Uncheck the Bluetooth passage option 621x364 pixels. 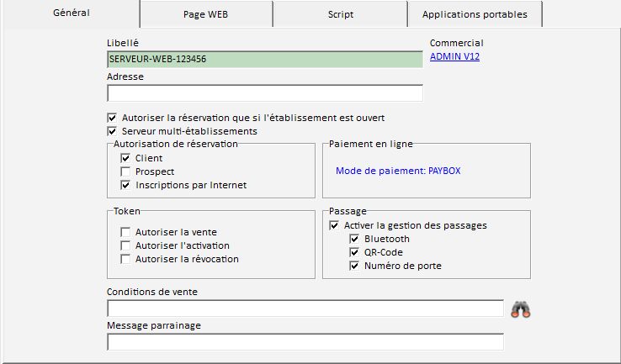[354, 239]
